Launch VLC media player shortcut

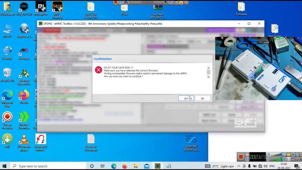click(24, 143)
